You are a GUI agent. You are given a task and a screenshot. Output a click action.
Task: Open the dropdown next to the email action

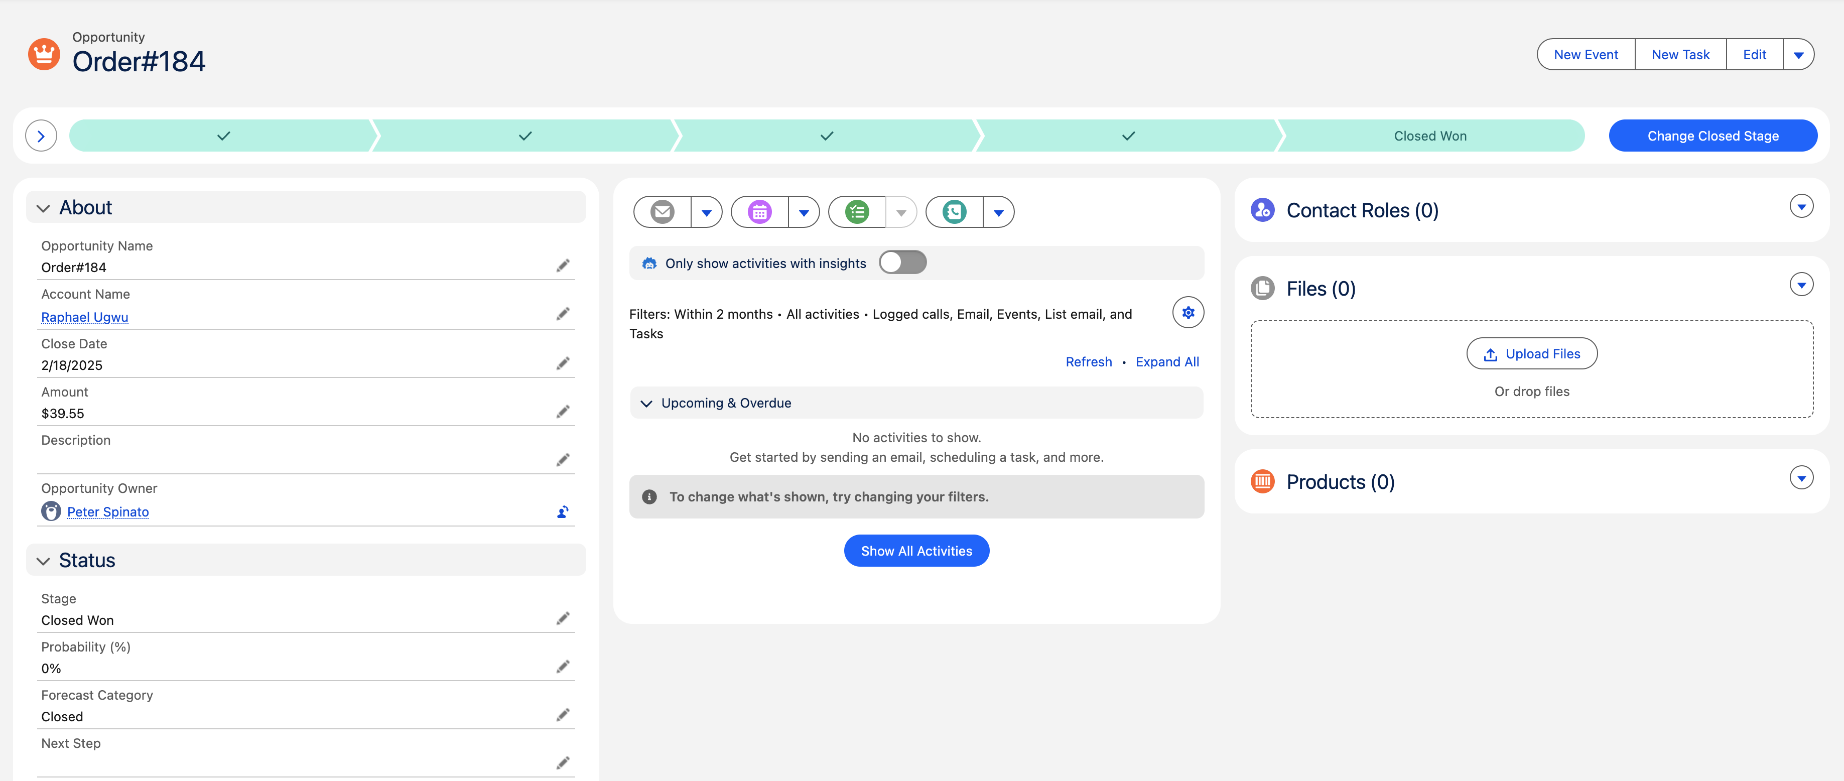click(x=707, y=212)
